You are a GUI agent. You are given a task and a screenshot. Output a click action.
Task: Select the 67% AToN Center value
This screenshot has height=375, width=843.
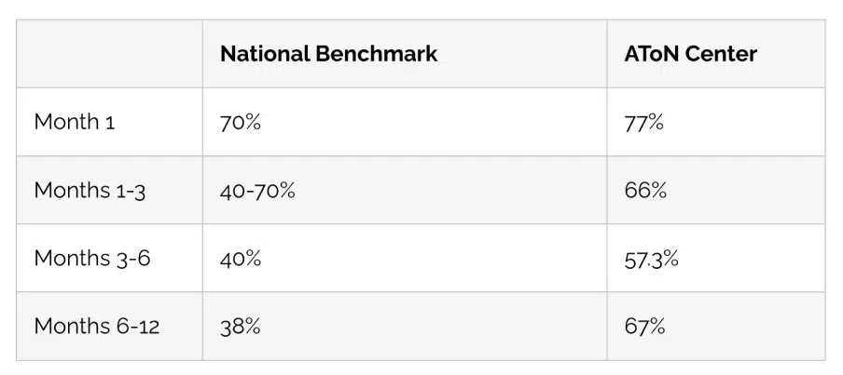(644, 326)
